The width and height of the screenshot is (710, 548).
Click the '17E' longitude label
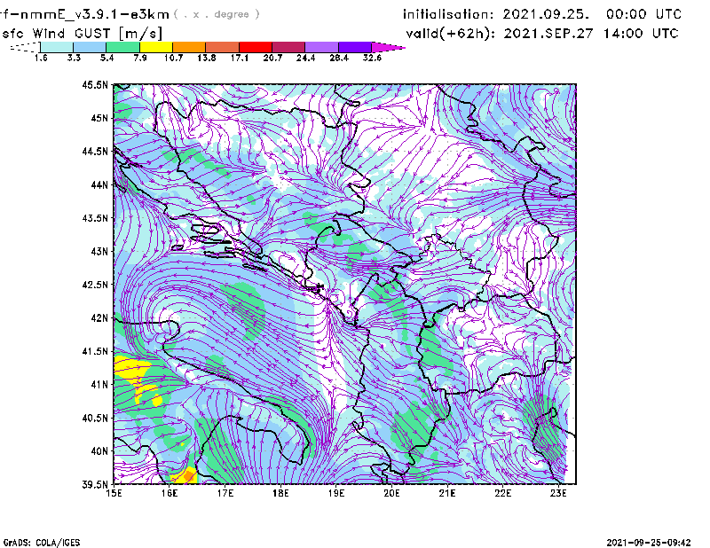tap(225, 493)
